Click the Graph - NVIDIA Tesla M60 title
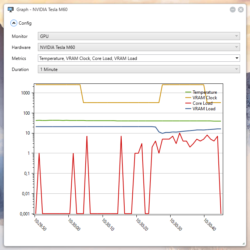The height and width of the screenshot is (250, 250). click(x=42, y=10)
